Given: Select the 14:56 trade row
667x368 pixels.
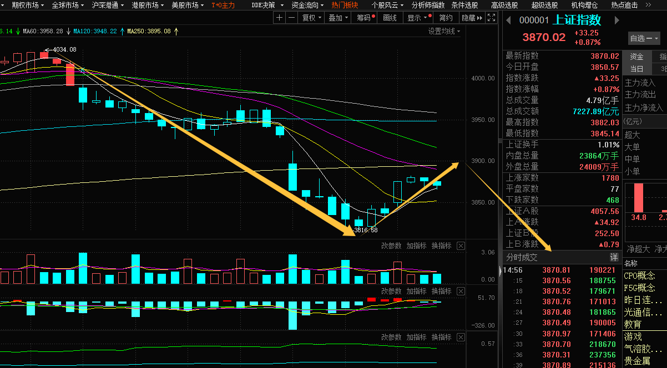Looking at the screenshot, I should [560, 270].
